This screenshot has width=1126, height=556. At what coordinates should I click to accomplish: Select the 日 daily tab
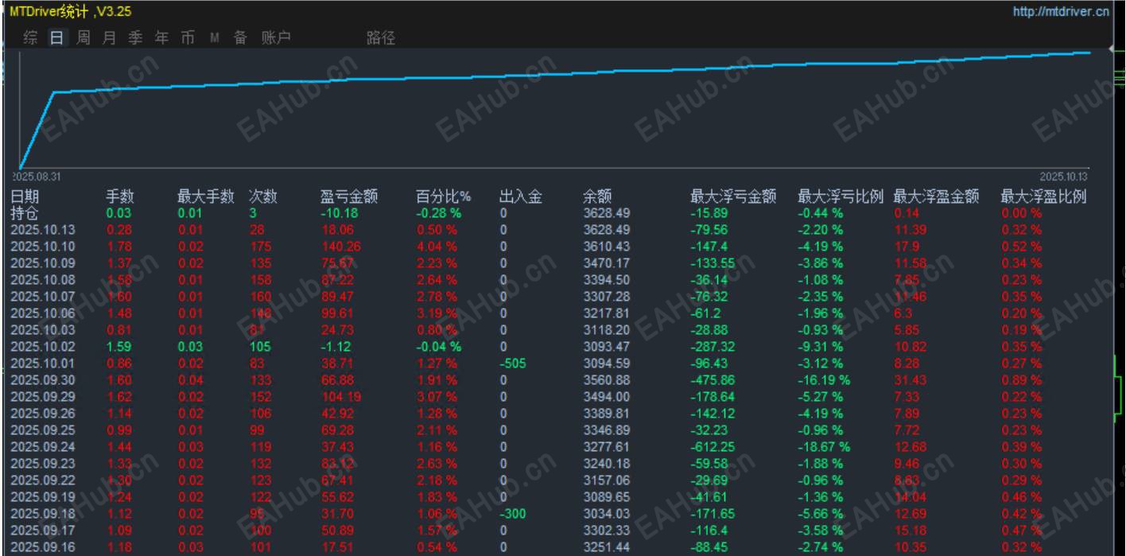[56, 37]
